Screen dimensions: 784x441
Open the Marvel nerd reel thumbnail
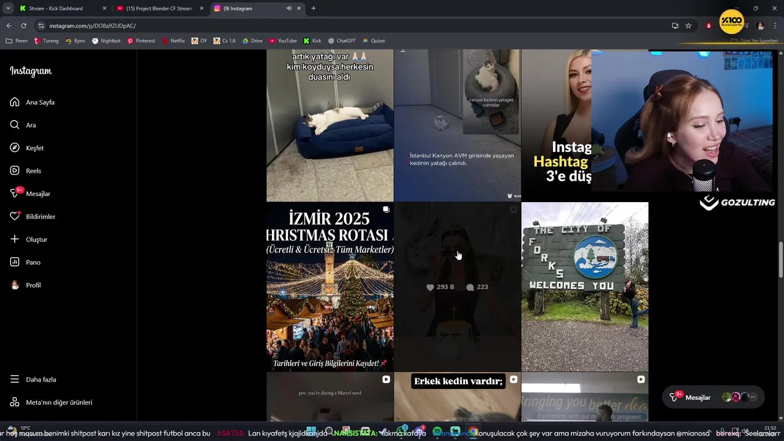(330, 397)
